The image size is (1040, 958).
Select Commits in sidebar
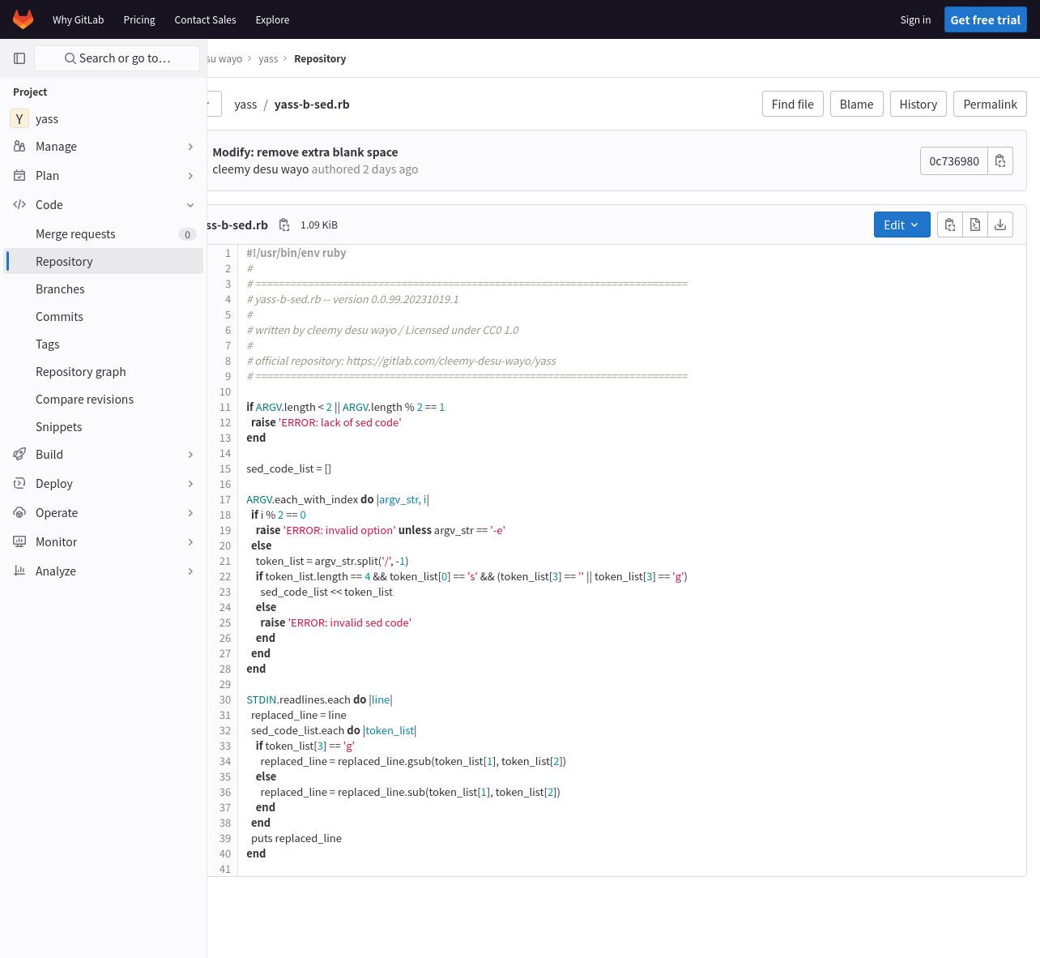(104, 316)
